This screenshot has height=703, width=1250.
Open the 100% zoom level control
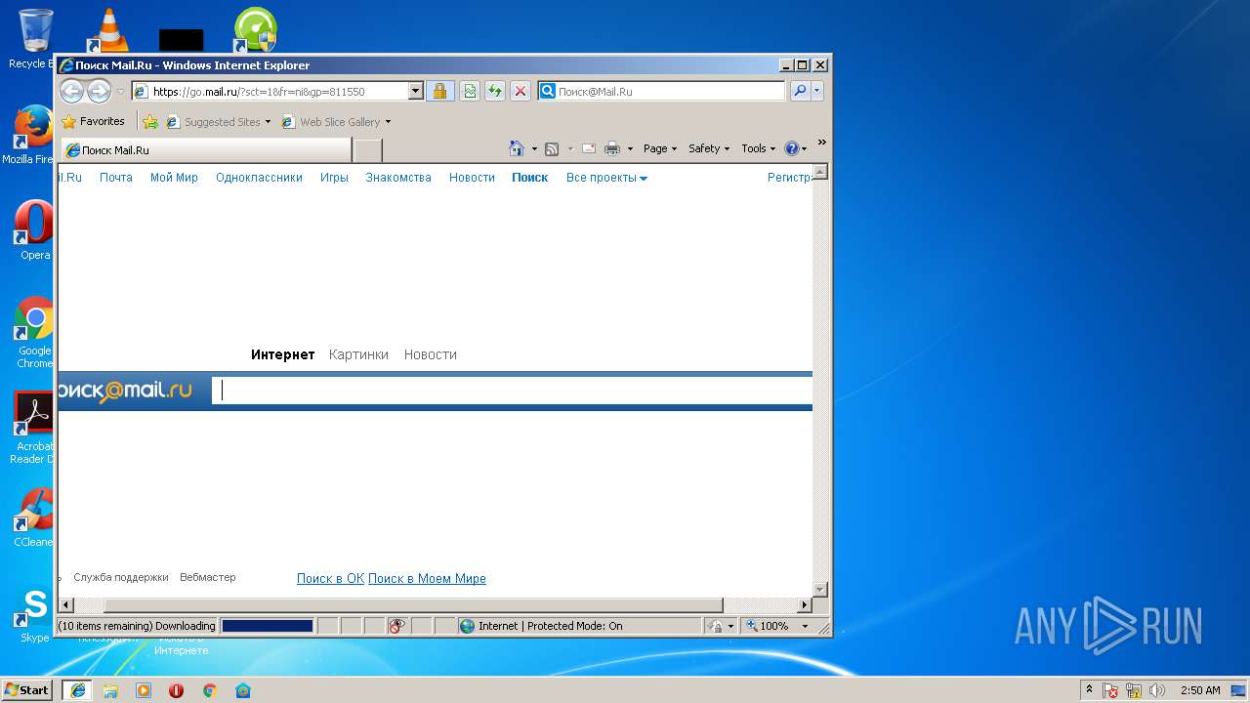point(778,626)
